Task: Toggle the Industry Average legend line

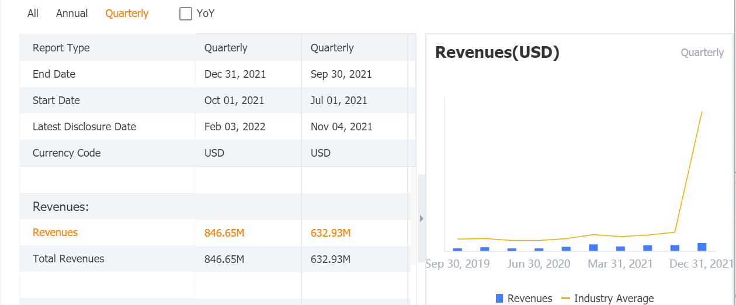Action: pos(565,299)
